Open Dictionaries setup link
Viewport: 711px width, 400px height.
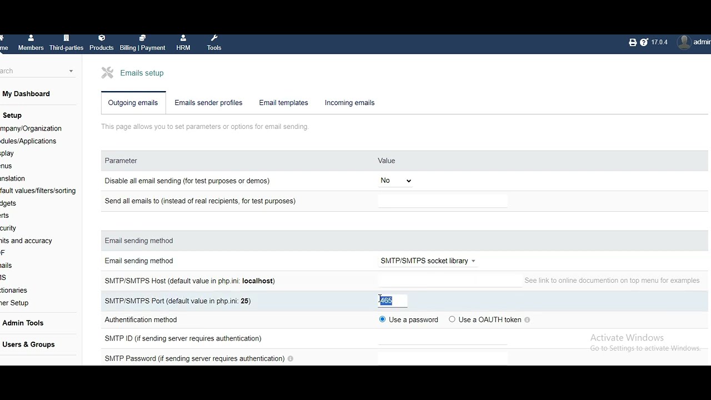click(13, 291)
